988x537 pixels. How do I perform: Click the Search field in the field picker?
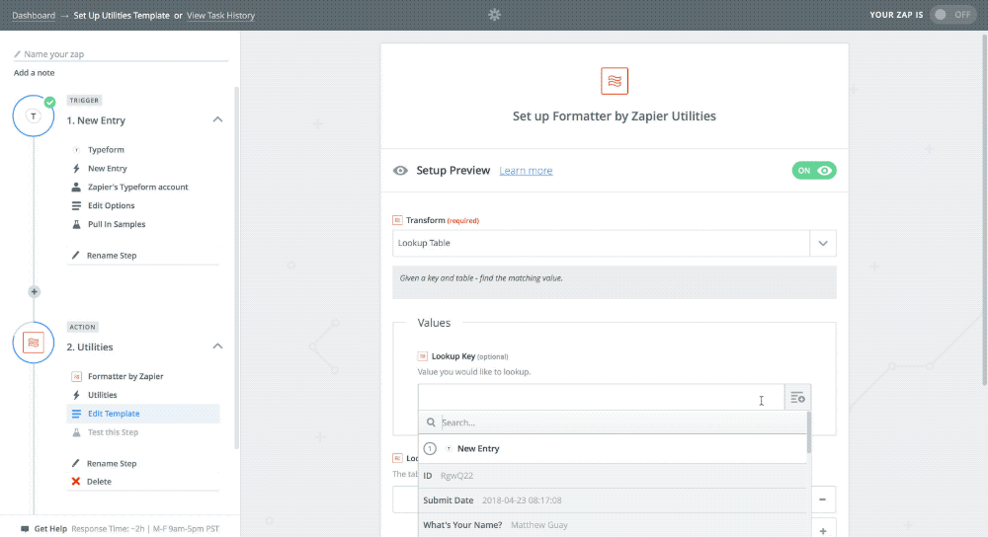pos(620,422)
